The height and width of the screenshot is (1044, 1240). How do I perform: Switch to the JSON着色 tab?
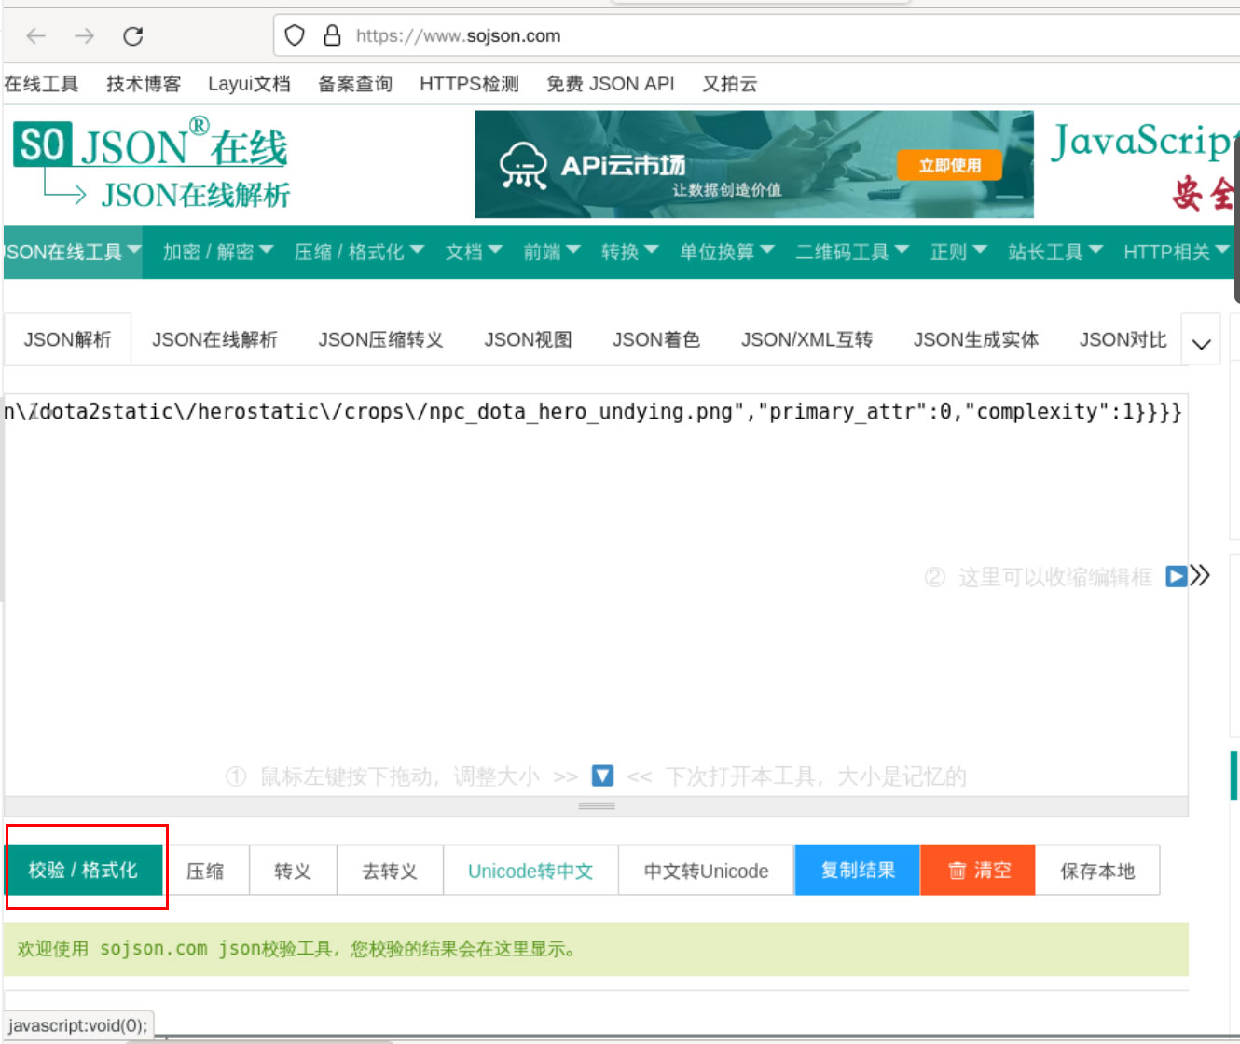[x=656, y=339]
